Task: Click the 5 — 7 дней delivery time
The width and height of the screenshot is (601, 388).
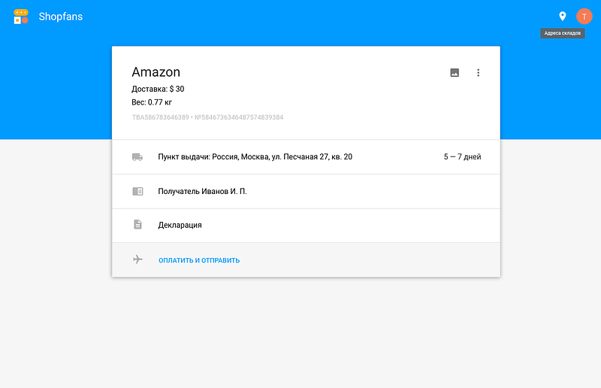Action: point(462,156)
